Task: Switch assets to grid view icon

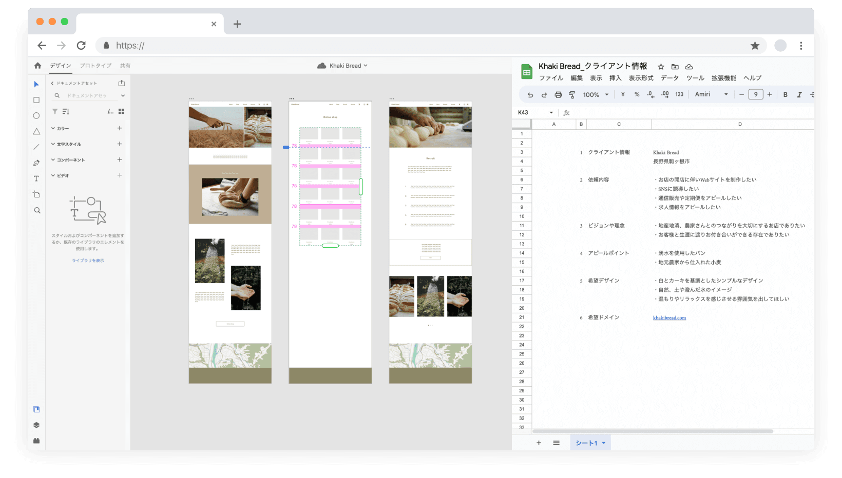Action: 121,111
